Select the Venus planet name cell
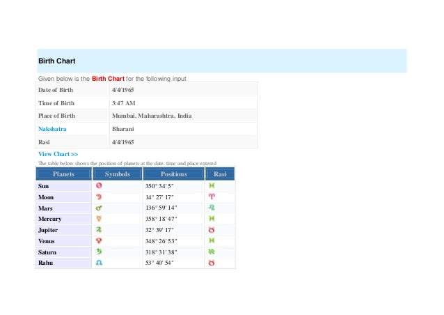Image resolution: width=444 pixels, height=315 pixels. click(64, 241)
